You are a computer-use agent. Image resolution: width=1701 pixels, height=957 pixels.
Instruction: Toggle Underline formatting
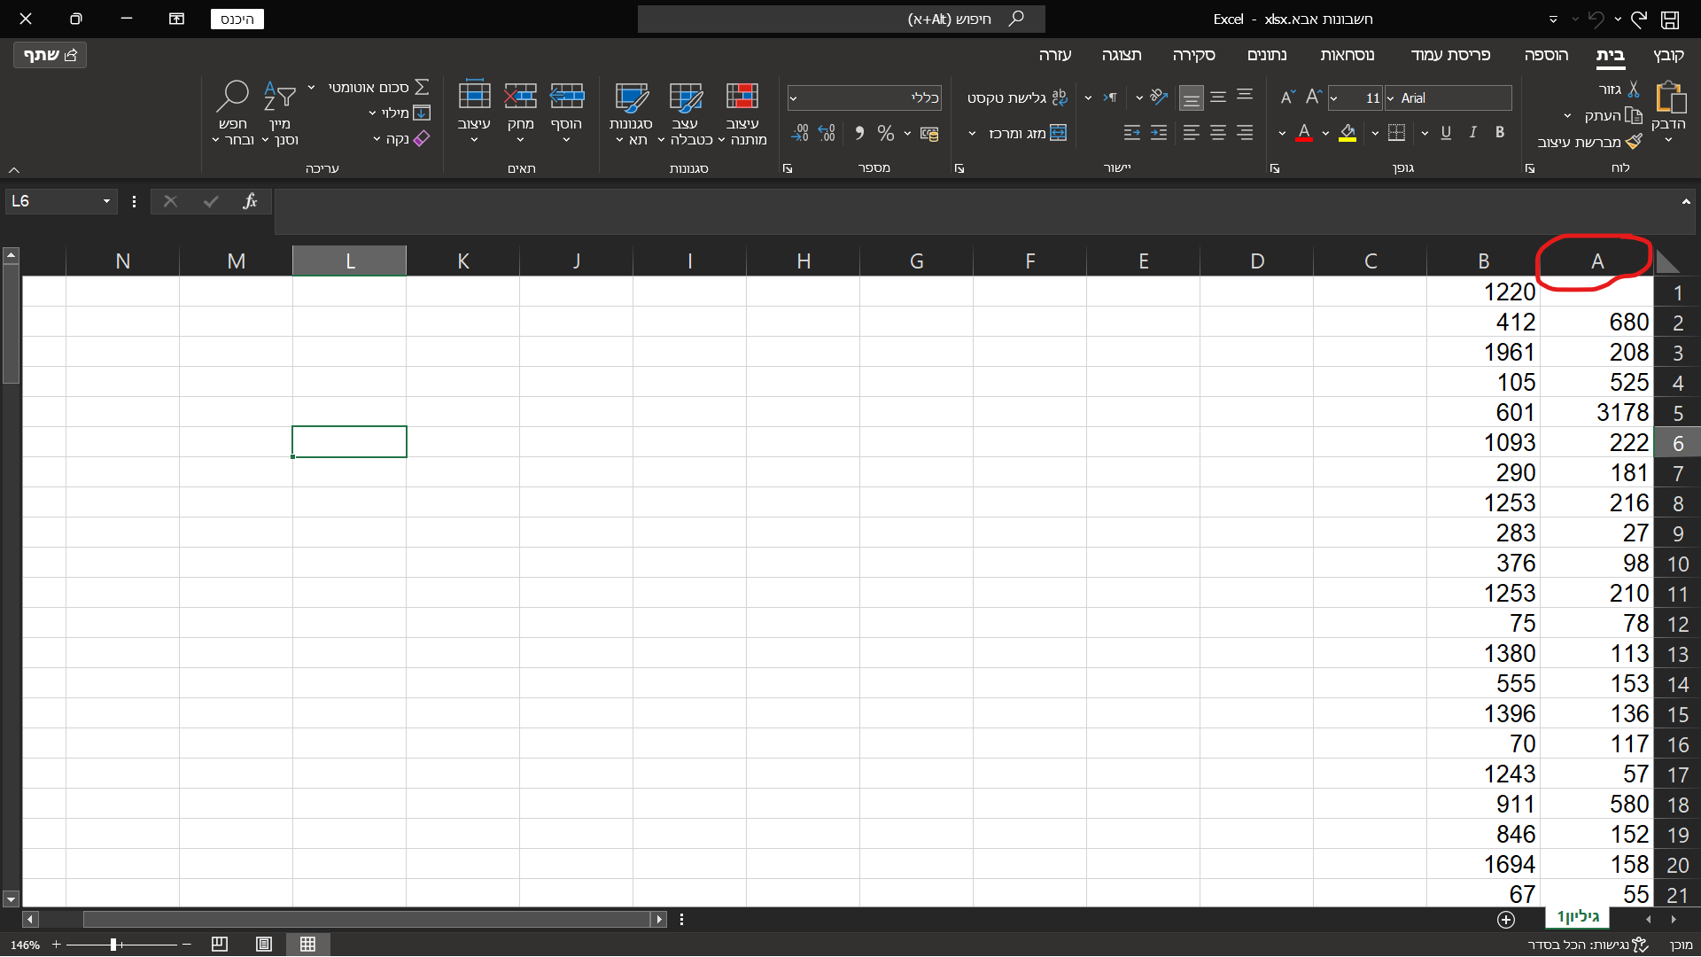1446,133
